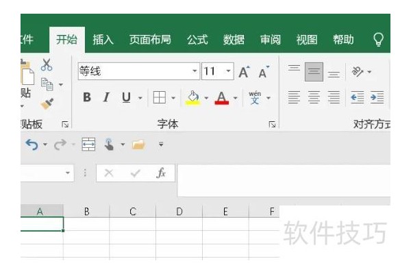Toggle italic formatting
Image resolution: width=411 pixels, height=274 pixels.
(x=106, y=97)
